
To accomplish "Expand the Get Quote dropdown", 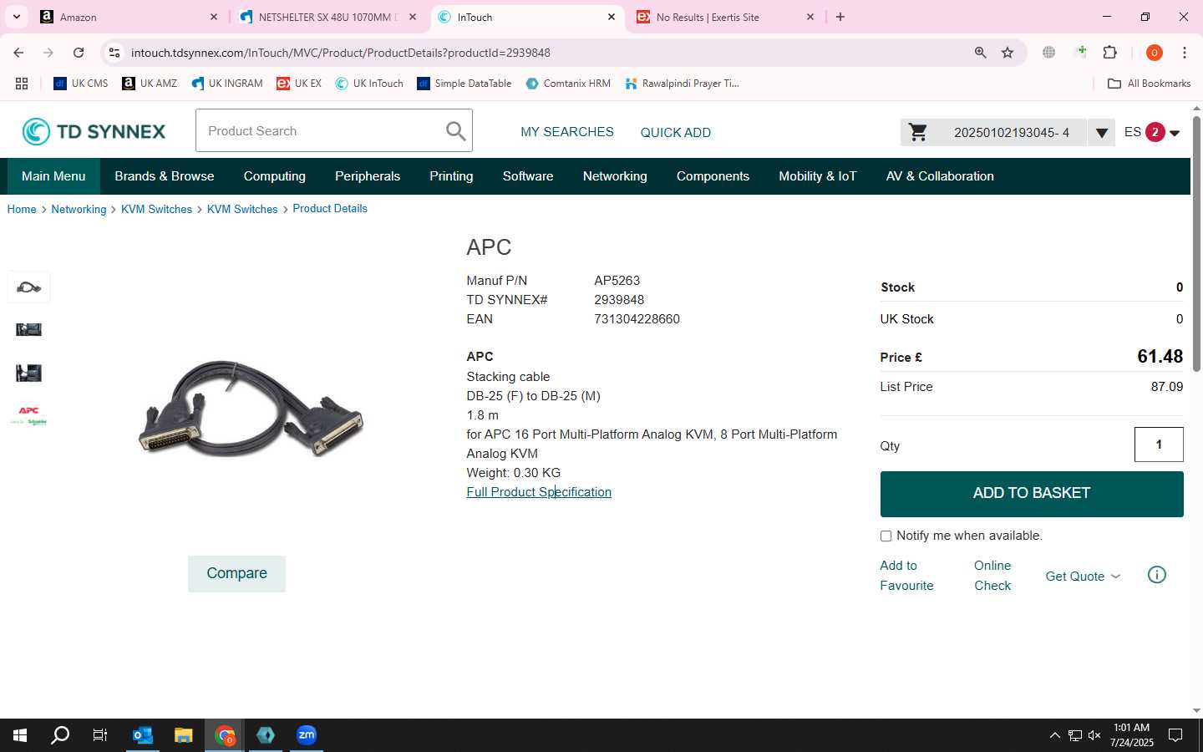I will 1084,577.
